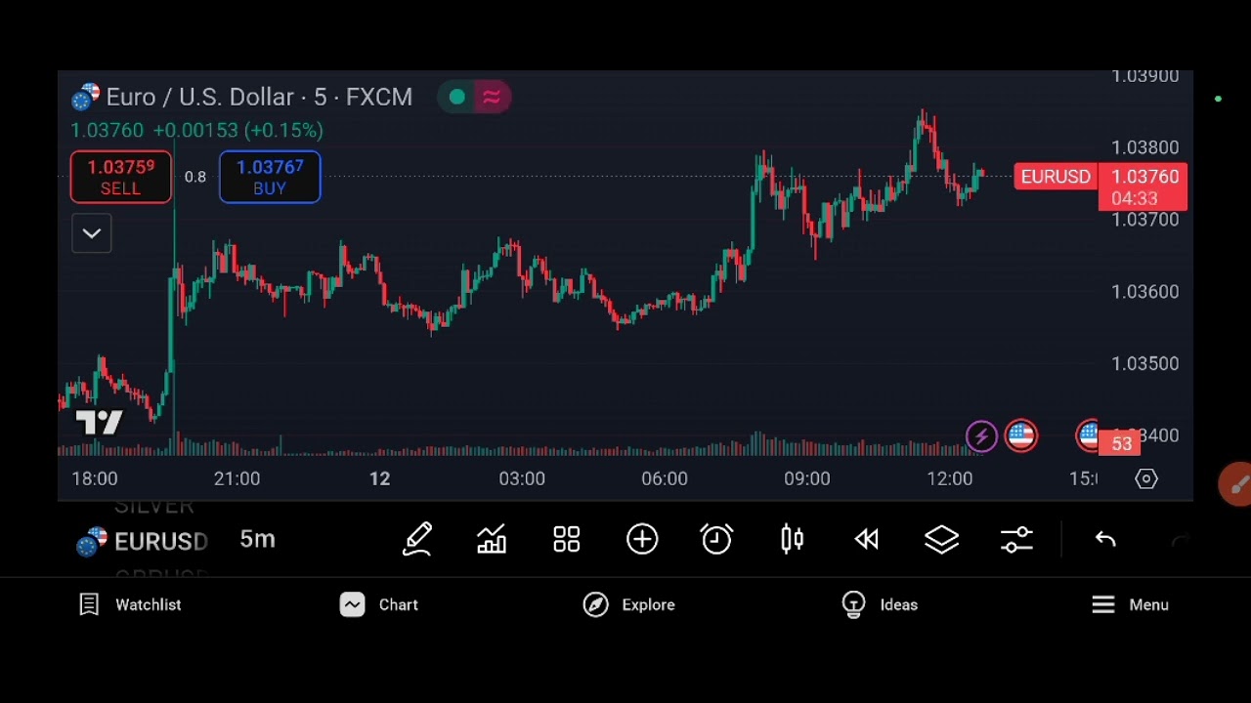Viewport: 1251px width, 703px height.
Task: Open the alert clock icon
Action: 716,540
